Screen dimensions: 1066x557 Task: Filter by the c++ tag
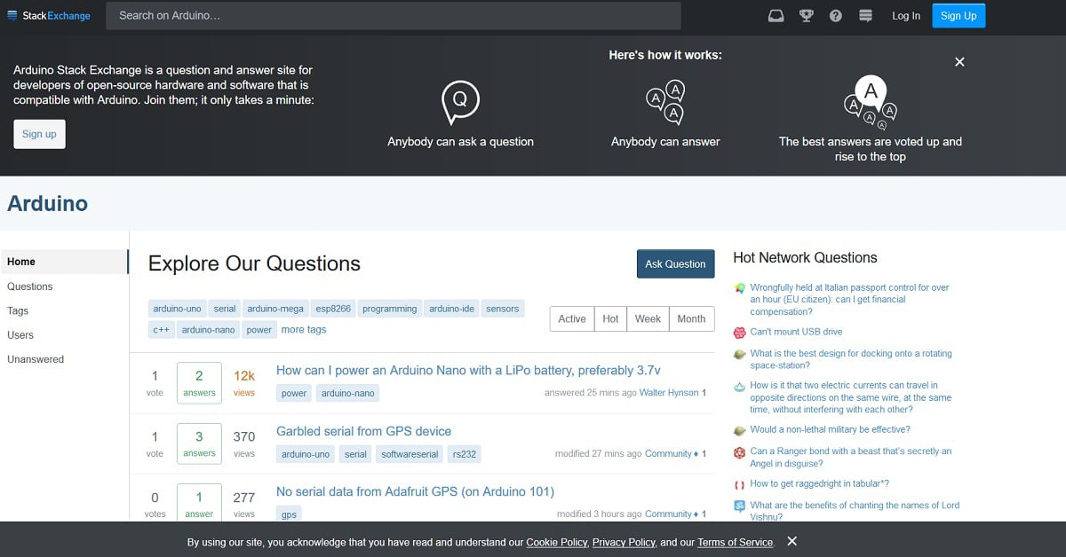(x=161, y=330)
